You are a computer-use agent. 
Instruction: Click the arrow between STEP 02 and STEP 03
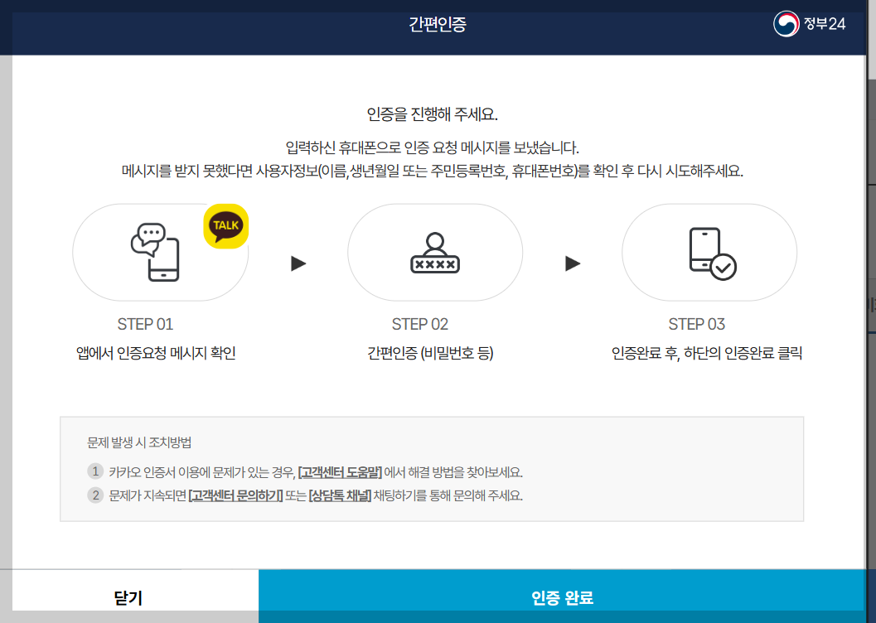[x=571, y=263]
